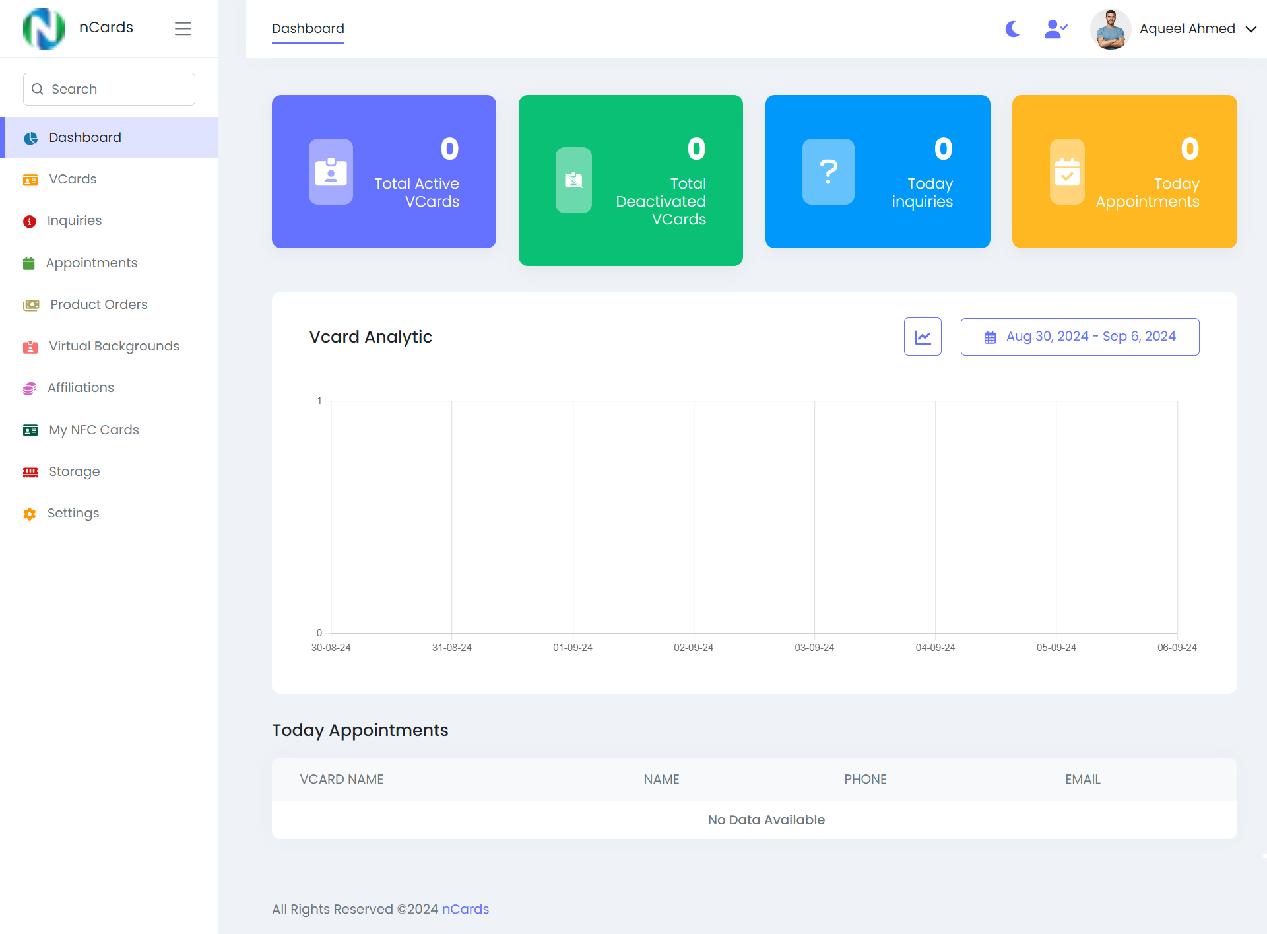
Task: Select VCards in the sidebar menu
Action: (73, 179)
